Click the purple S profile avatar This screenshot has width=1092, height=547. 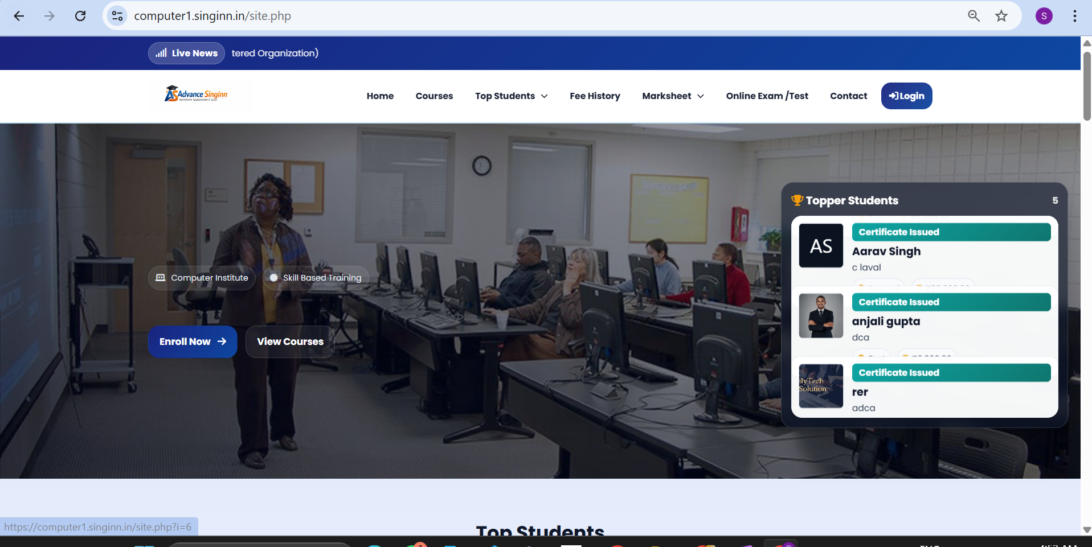[1044, 16]
